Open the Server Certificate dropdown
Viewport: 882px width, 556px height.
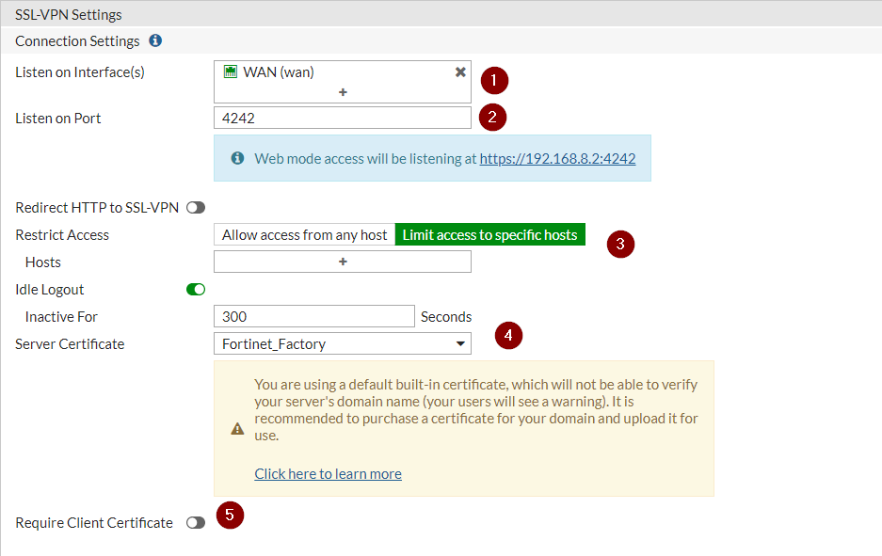coord(343,344)
